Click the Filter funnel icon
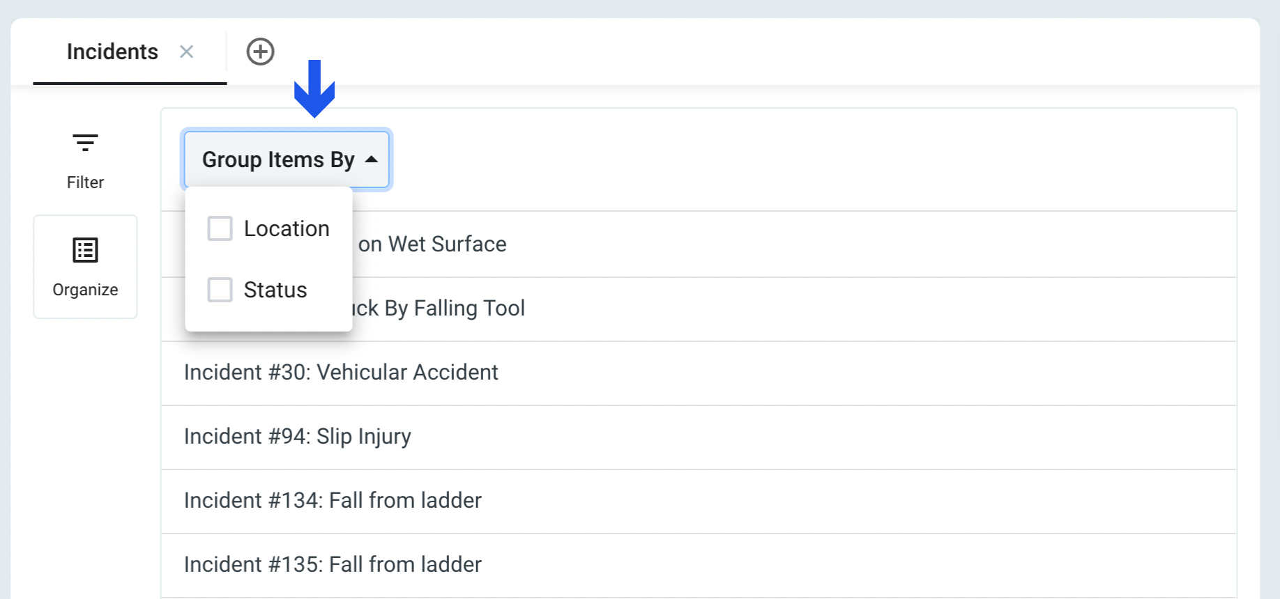Screen dimensions: 1280x599 pyautogui.click(x=85, y=143)
